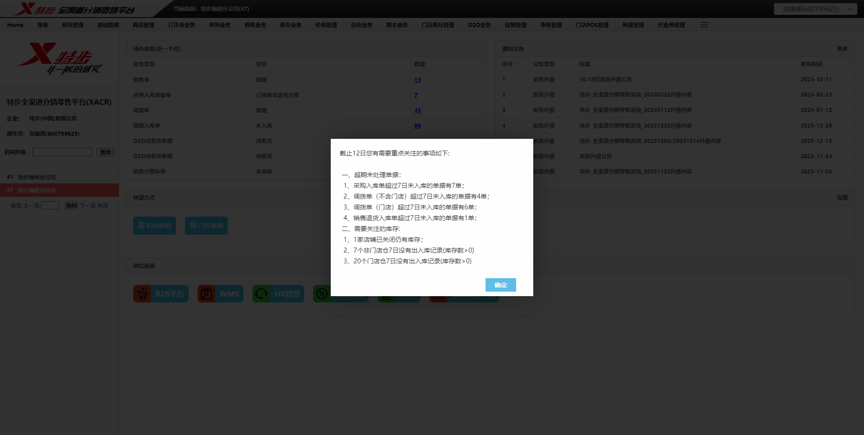The image size is (864, 435).
Task: Open notice 特步_全渠道分销零售系统_20231102升级内容
Action: (x=635, y=172)
